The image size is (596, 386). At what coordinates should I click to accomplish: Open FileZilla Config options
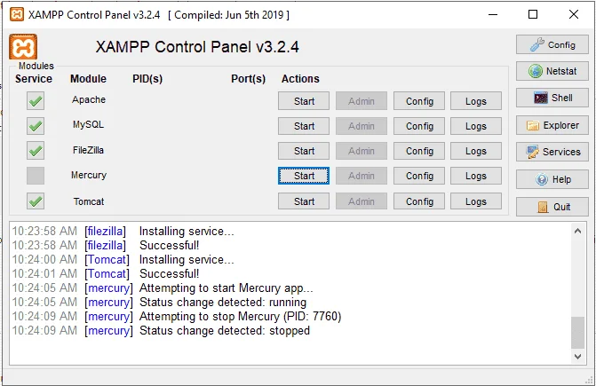(x=419, y=151)
